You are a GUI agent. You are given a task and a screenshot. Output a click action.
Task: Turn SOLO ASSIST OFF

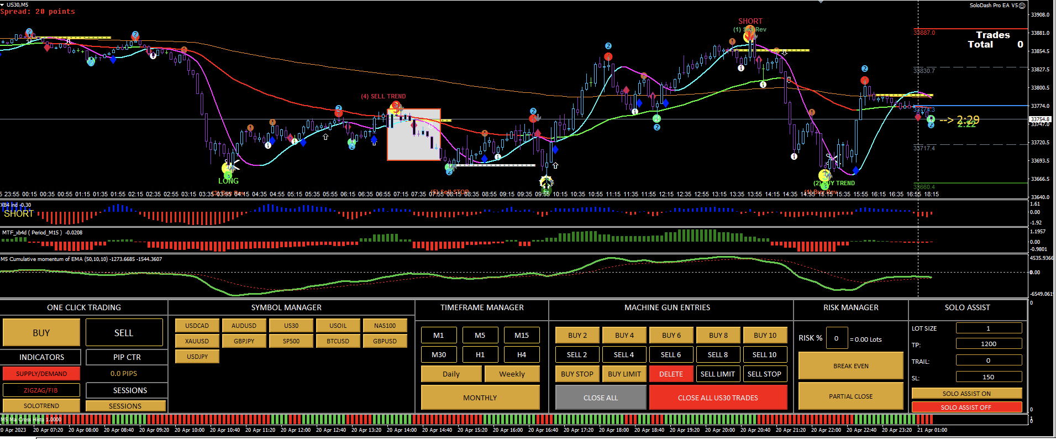[966, 407]
